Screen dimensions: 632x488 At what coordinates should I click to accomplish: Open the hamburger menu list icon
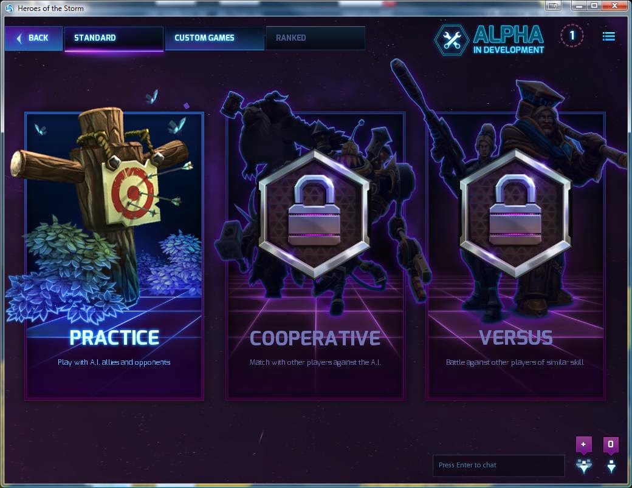click(x=609, y=36)
